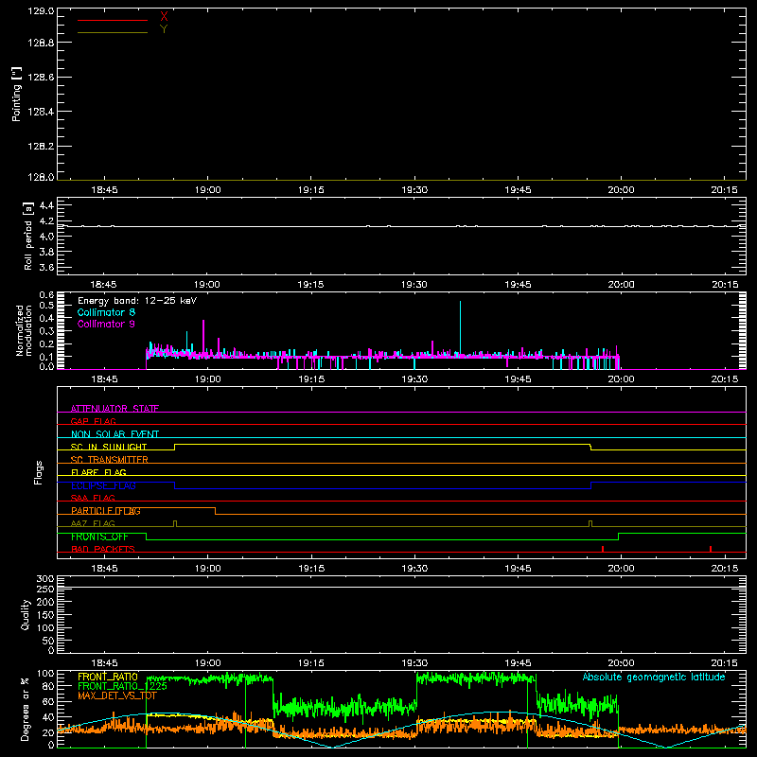Click the ATTENUATOR_STATE flag label

(x=114, y=409)
